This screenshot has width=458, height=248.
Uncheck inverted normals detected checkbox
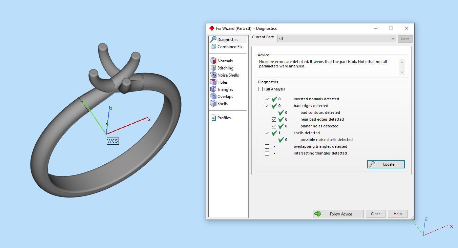267,99
